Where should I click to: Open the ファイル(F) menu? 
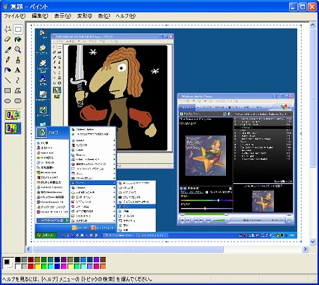[15, 16]
